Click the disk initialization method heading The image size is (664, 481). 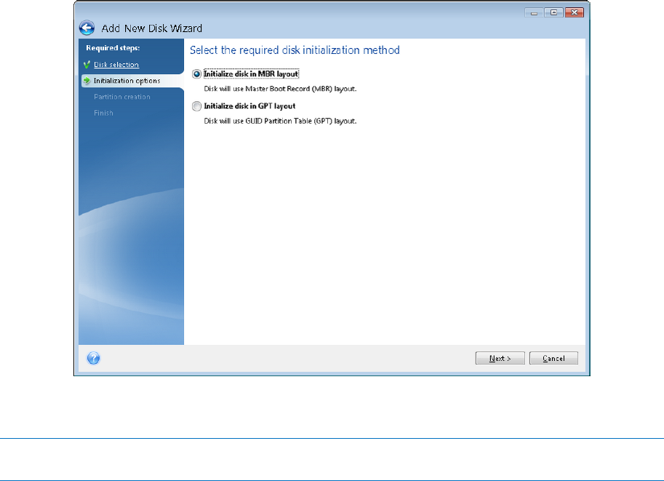coord(295,50)
